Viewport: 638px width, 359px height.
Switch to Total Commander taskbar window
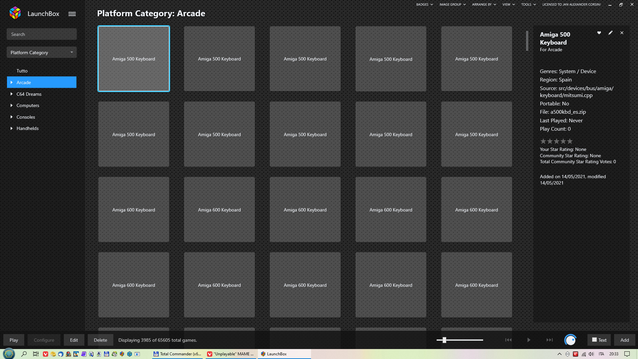click(178, 354)
